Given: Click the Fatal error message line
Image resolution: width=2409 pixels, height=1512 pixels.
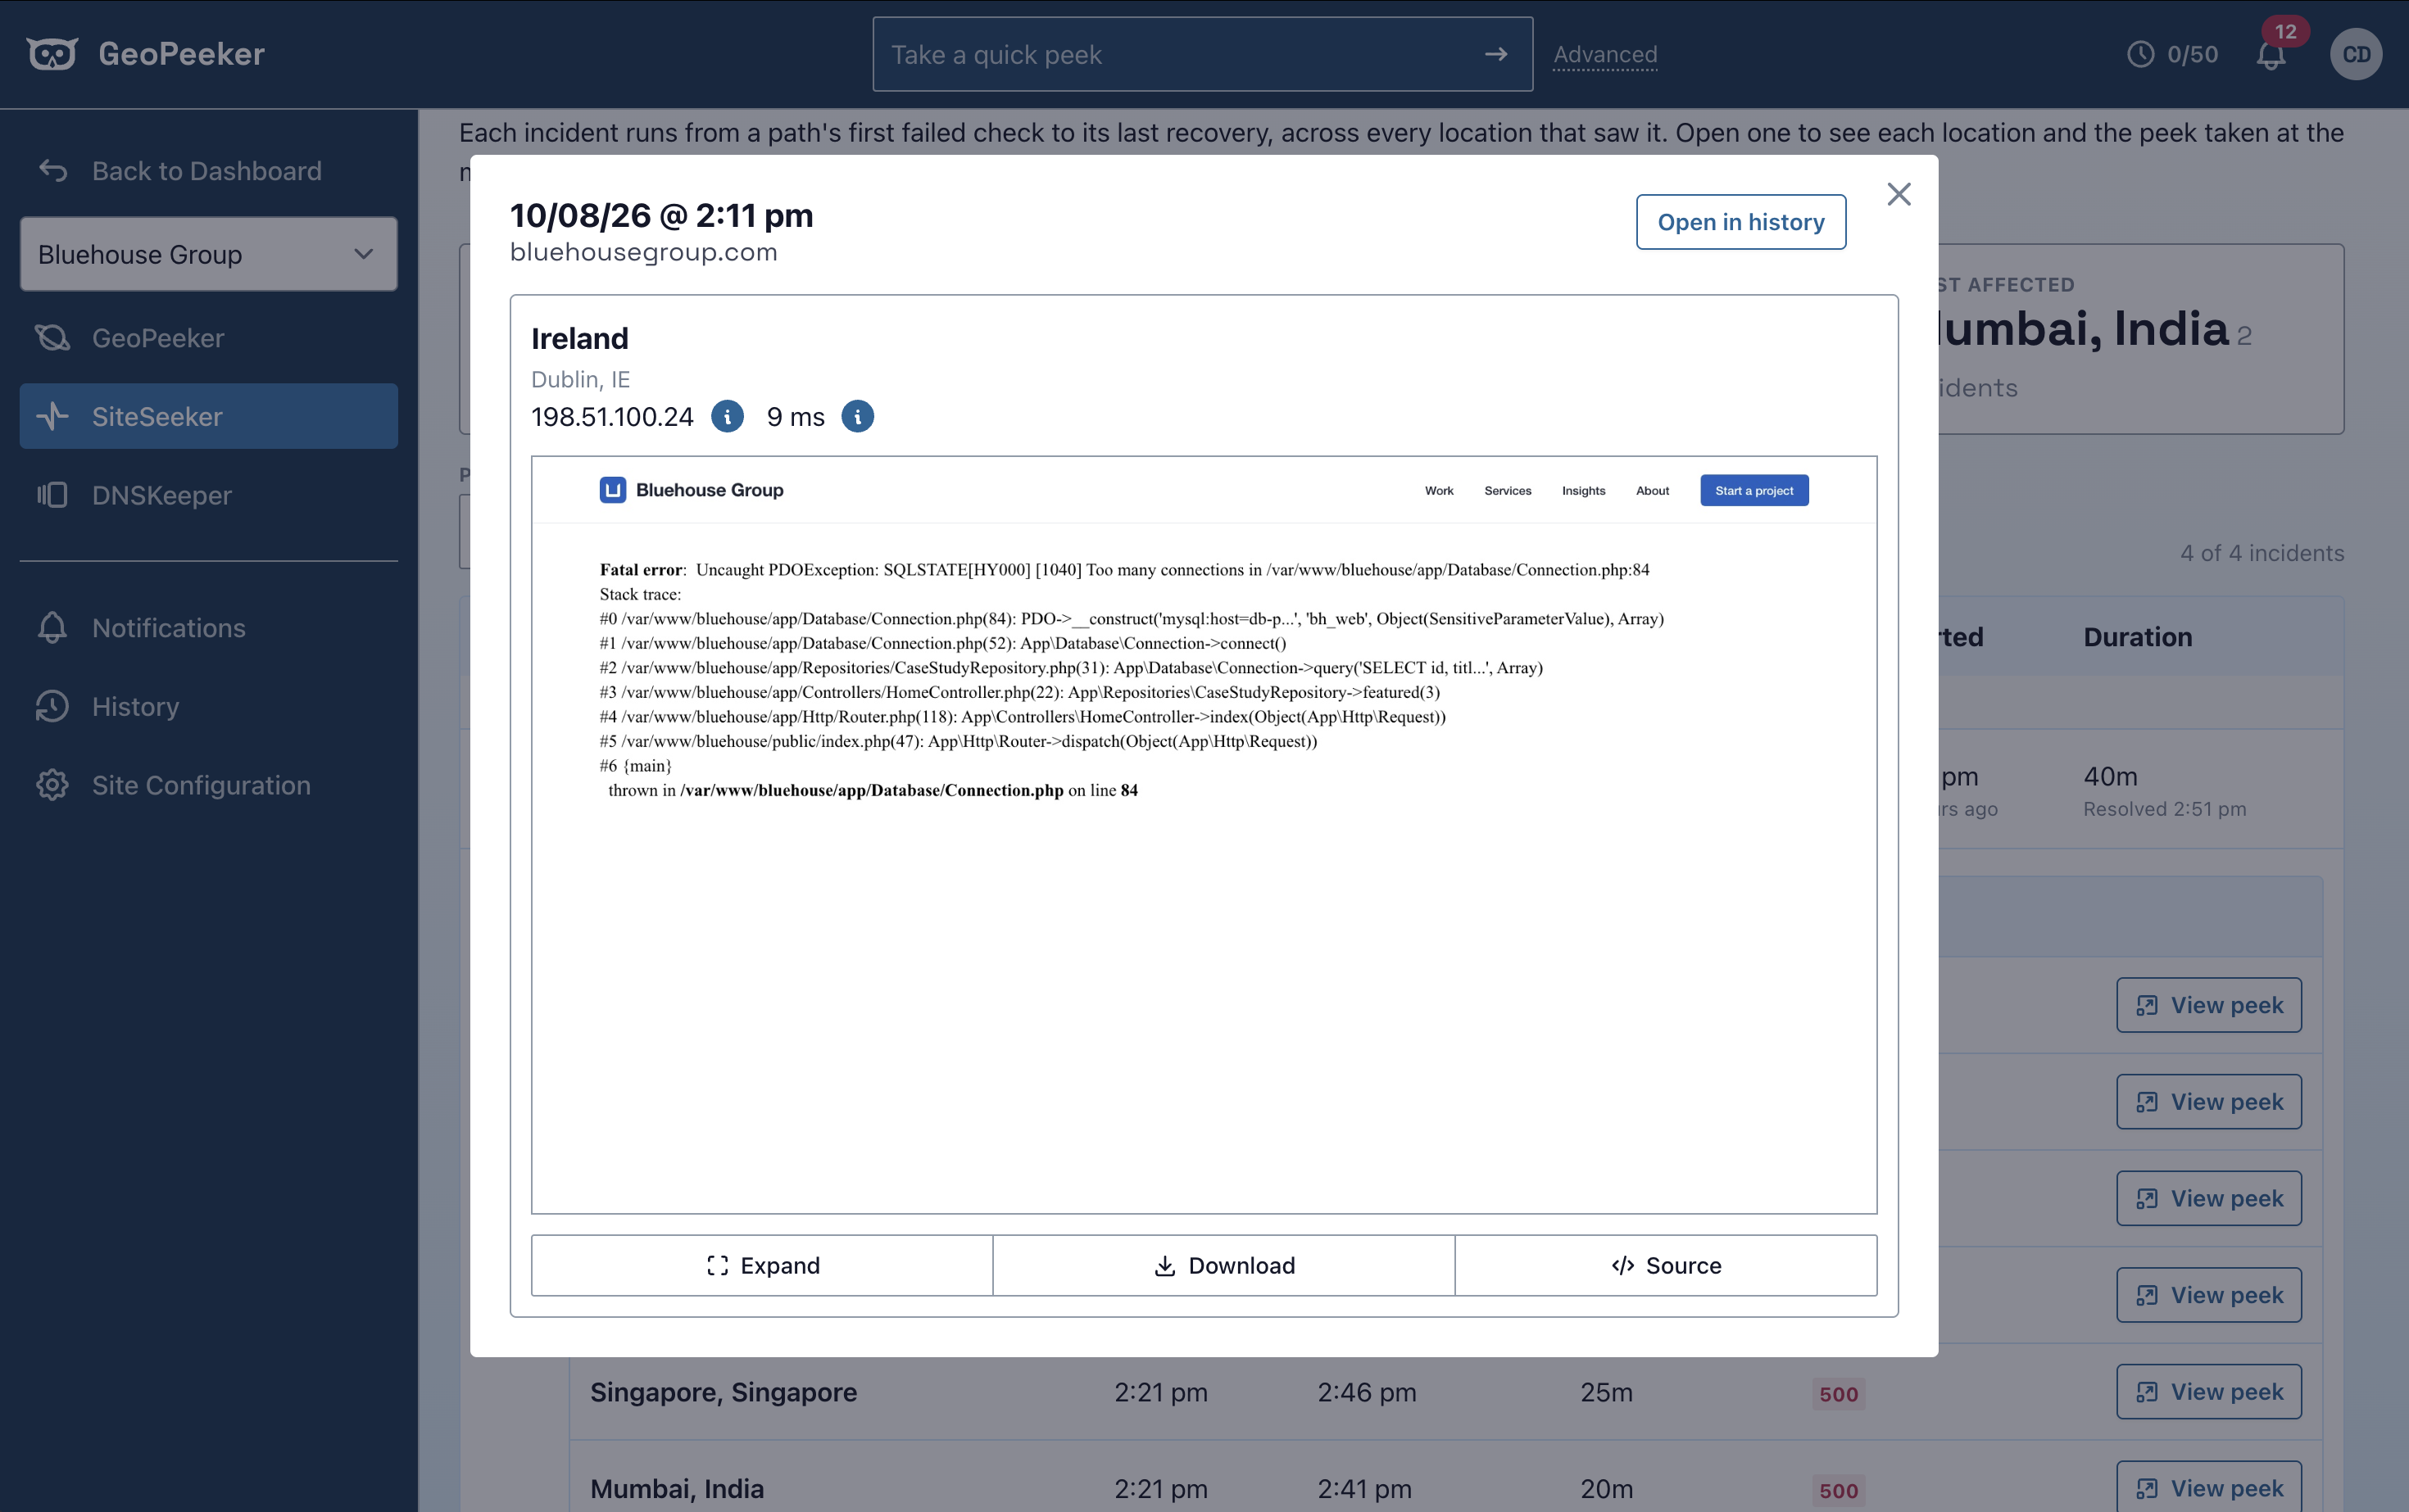Looking at the screenshot, I should tap(1124, 570).
